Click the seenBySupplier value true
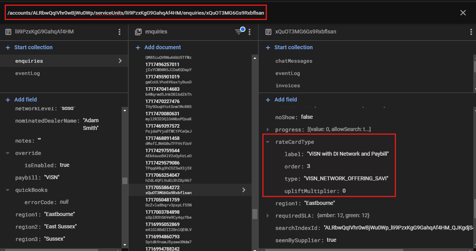The image size is (476, 251). (331, 240)
